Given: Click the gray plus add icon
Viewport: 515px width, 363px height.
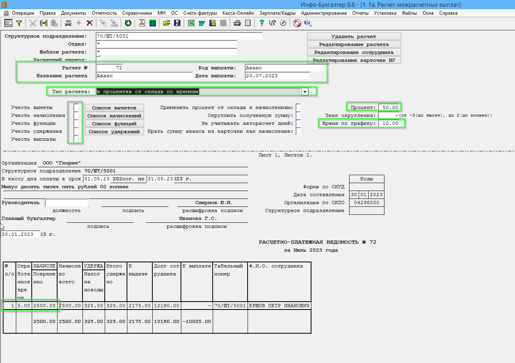Looking at the screenshot, I should coord(79,23).
